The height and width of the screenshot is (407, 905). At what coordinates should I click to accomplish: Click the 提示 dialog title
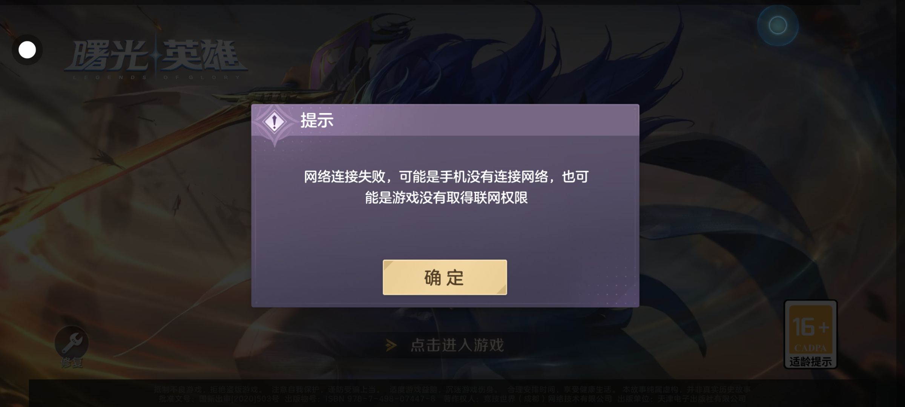[x=317, y=121]
